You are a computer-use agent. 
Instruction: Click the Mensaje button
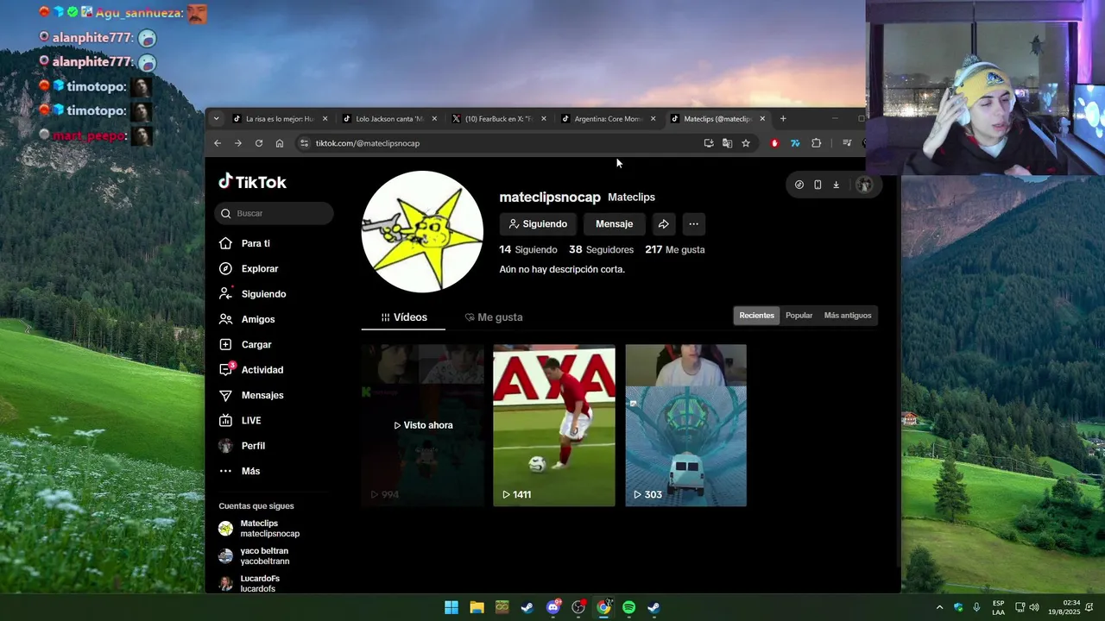pos(614,224)
